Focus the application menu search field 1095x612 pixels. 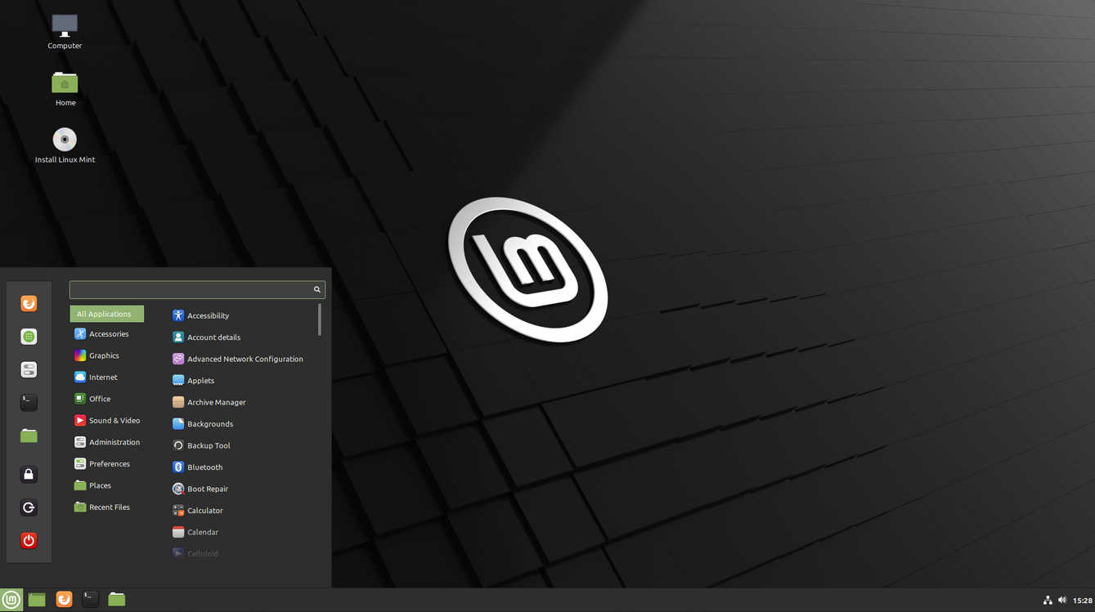pyautogui.click(x=197, y=289)
